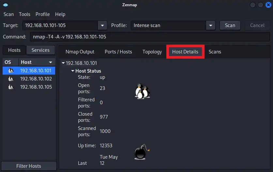273x172 pixels.
Task: Click the Linux penguin icon for 192.168.10.105
Action: [x=11, y=87]
